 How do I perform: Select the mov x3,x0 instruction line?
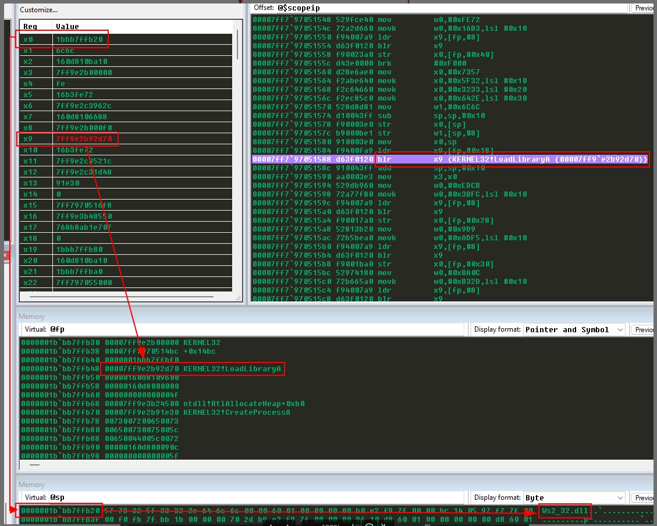pyautogui.click(x=354, y=177)
